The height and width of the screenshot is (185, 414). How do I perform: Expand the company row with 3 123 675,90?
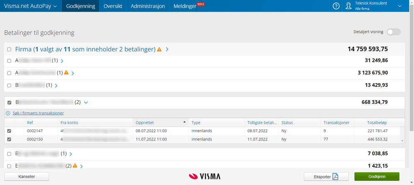[73, 73]
